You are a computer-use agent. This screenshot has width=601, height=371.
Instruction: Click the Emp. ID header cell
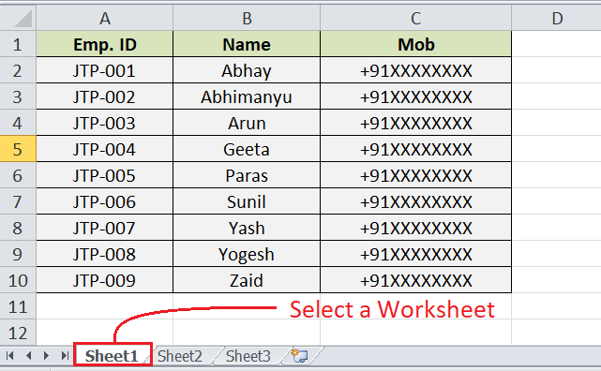(x=105, y=44)
